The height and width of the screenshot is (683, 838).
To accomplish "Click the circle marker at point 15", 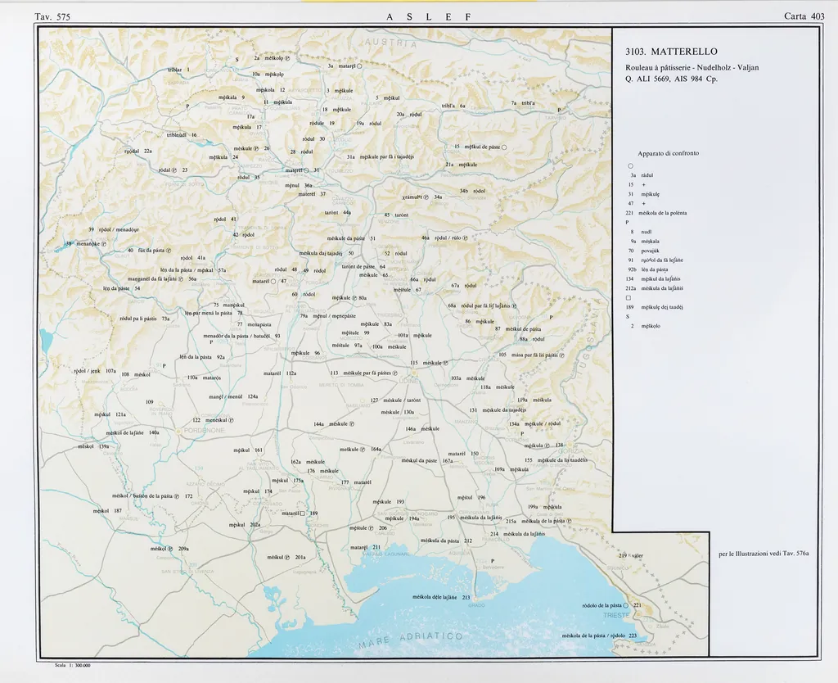I will tap(504, 147).
